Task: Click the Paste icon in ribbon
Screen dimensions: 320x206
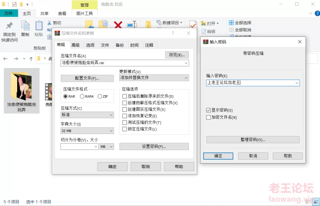Action: click(39, 26)
